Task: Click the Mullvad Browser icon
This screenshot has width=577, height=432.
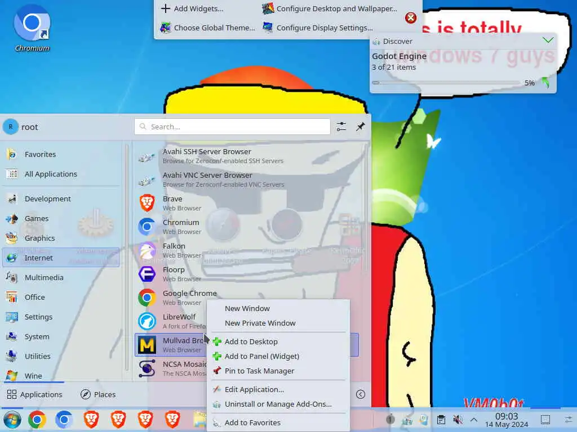Action: point(147,345)
